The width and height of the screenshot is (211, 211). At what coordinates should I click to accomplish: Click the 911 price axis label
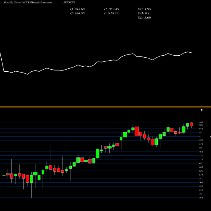[201, 129]
